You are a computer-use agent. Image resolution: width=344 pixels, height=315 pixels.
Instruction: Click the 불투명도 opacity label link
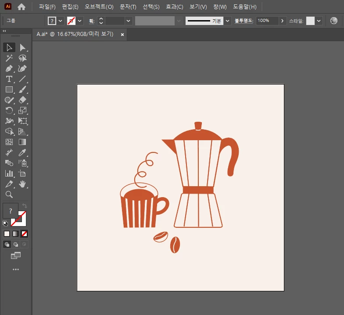(x=244, y=21)
